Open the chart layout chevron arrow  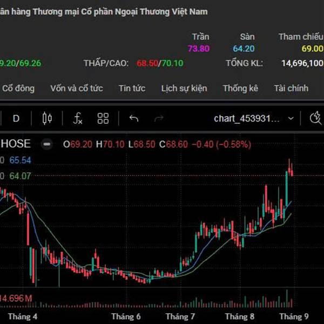tap(291, 119)
